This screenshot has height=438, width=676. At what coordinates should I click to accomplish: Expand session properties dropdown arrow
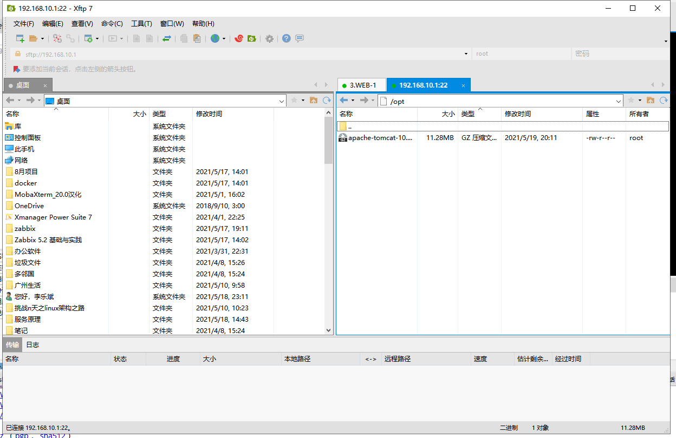point(97,39)
